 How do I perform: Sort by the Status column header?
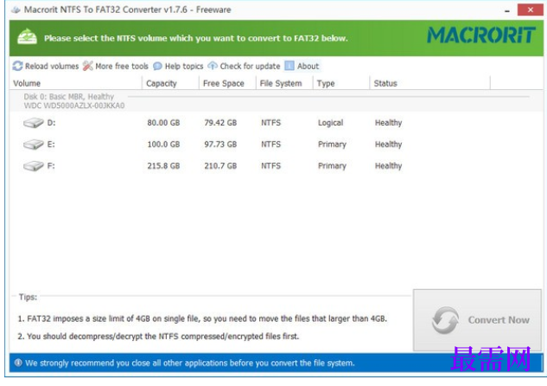click(x=430, y=83)
